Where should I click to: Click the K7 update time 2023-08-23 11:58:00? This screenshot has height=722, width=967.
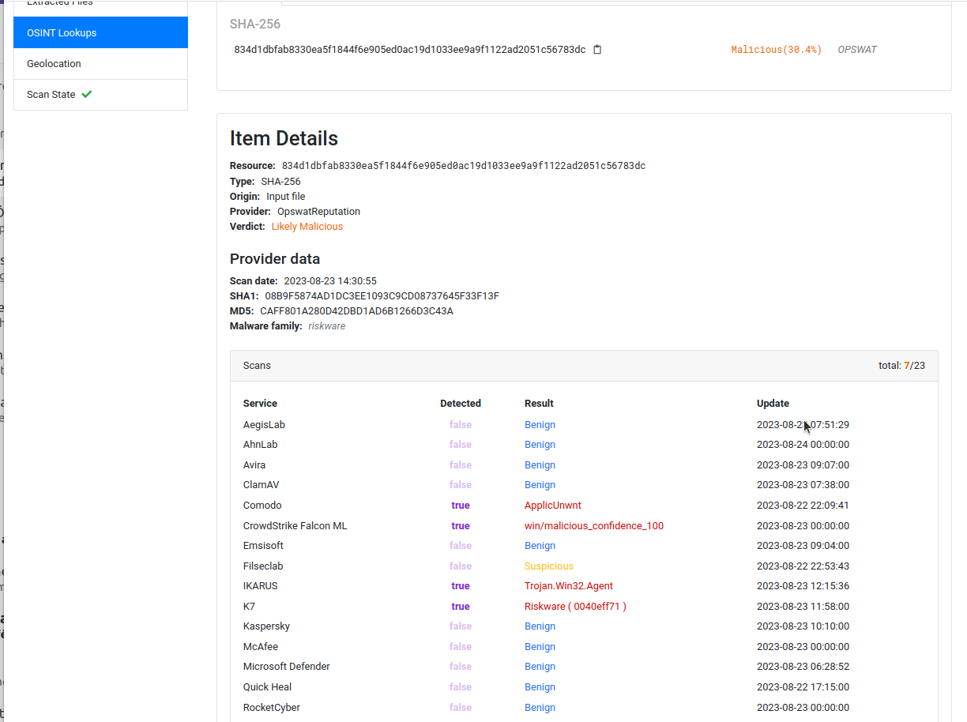click(x=803, y=607)
